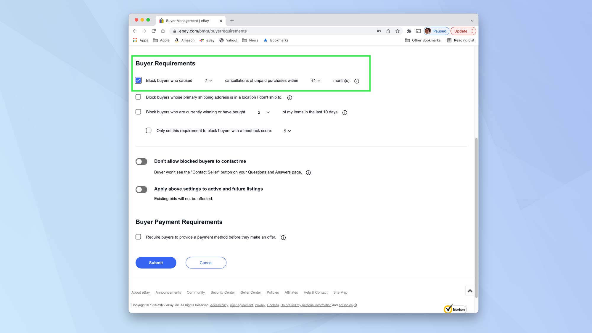Expand the months dropdown showing 12

point(316,81)
